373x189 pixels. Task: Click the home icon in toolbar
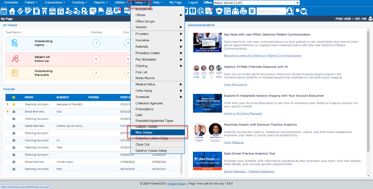(x=12, y=11)
